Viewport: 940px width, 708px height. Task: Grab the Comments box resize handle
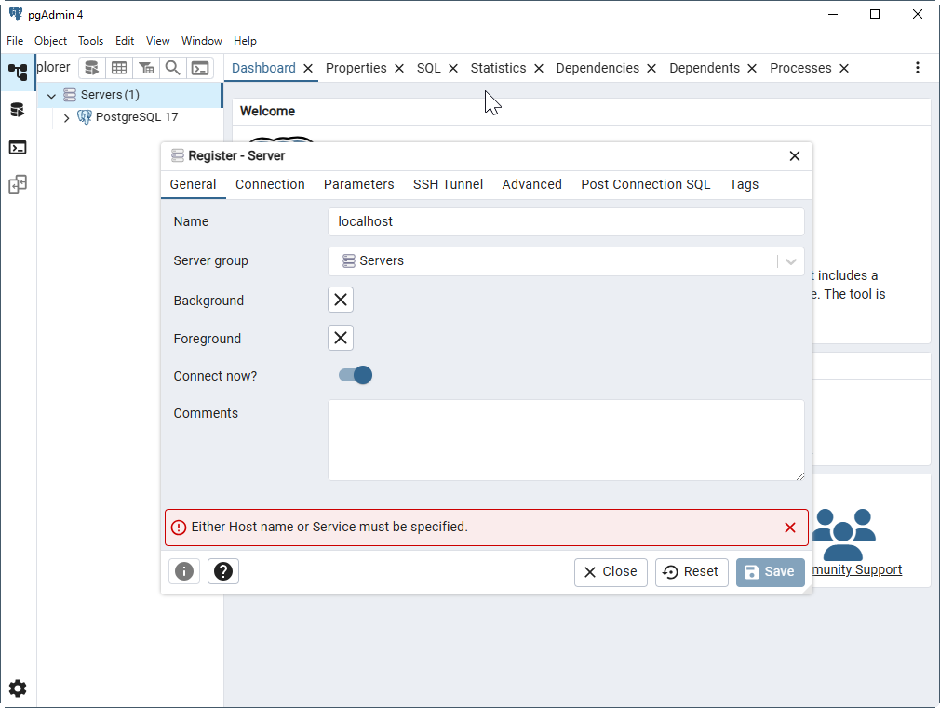coord(800,476)
